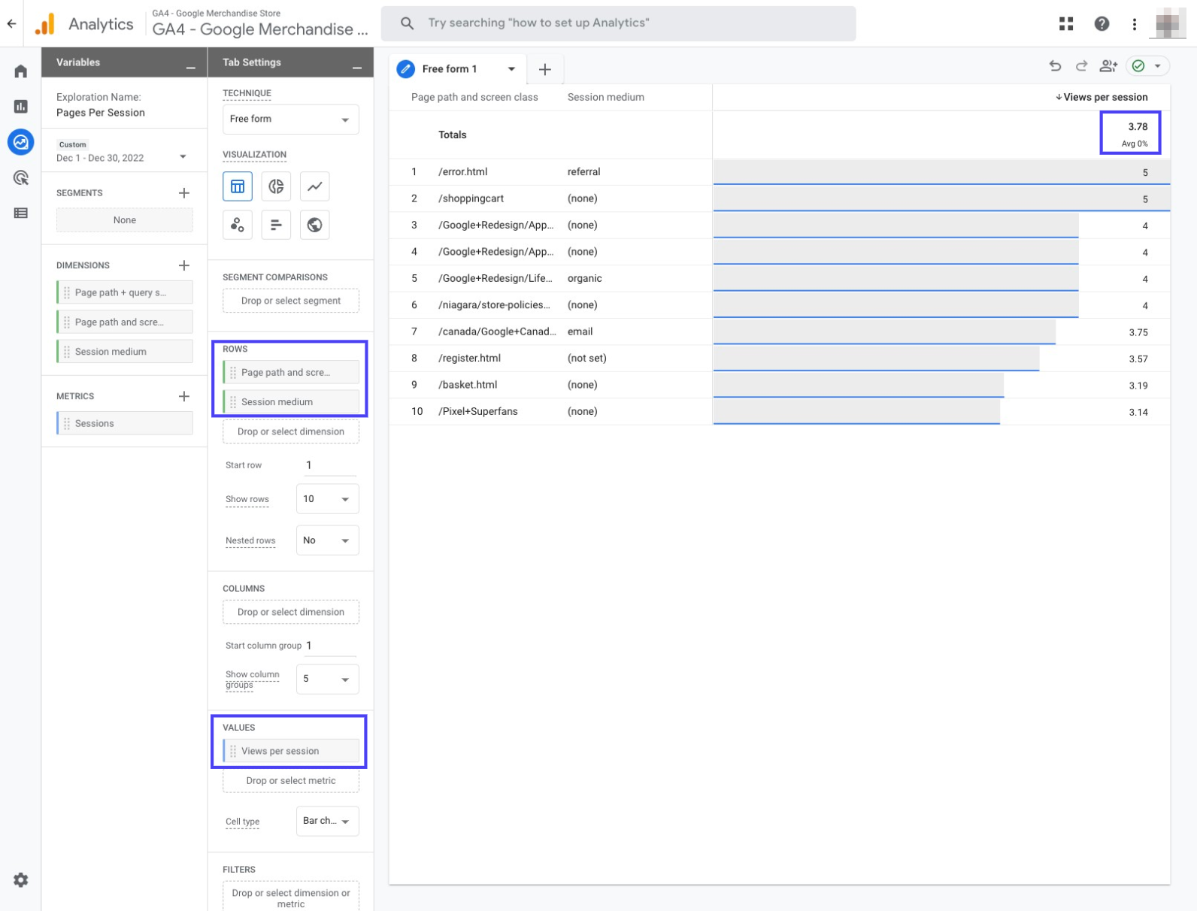Minimize the Tab Settings panel

pyautogui.click(x=357, y=68)
